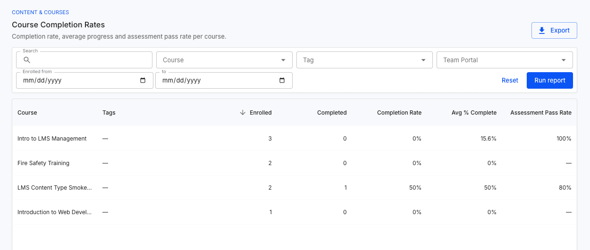590x250 pixels.
Task: Reset all report filters
Action: (510, 80)
